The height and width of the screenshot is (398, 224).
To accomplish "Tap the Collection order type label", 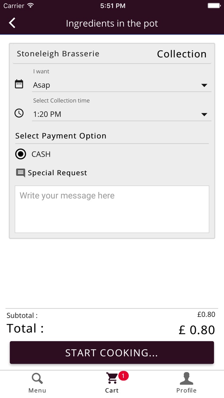I will (x=182, y=54).
